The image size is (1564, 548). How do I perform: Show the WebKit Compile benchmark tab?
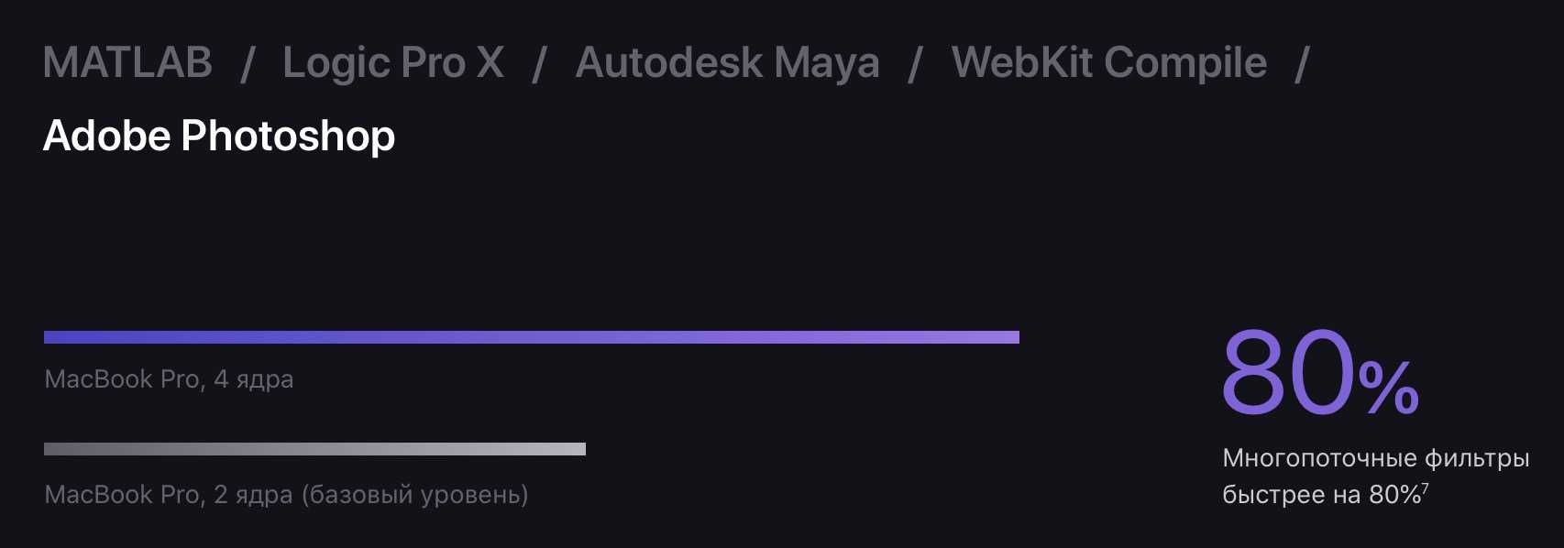tap(1109, 63)
